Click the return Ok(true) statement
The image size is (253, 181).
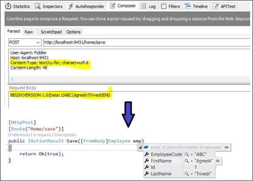[42, 154]
